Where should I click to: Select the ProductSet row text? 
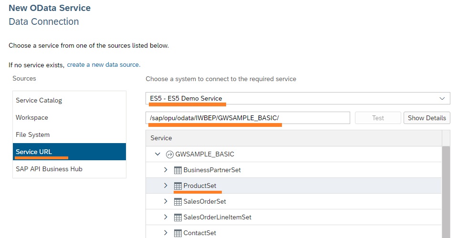point(200,186)
